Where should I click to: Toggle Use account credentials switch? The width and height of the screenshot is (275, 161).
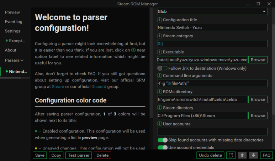(x=163, y=147)
